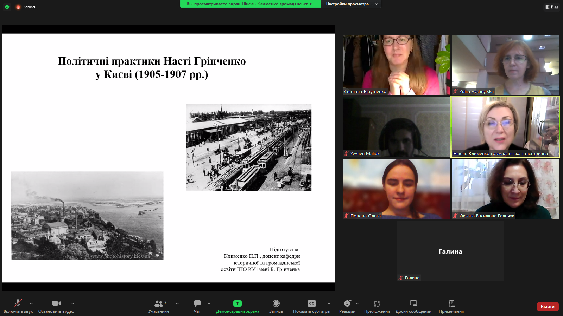Viewport: 563px width, 316px height.
Task: Click the green screen-sharing notification banner
Action: pyautogui.click(x=250, y=4)
